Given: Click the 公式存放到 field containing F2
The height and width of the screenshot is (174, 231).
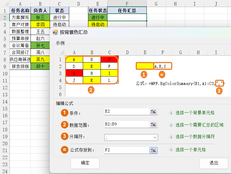Looking at the screenshot, I should (x=126, y=150).
